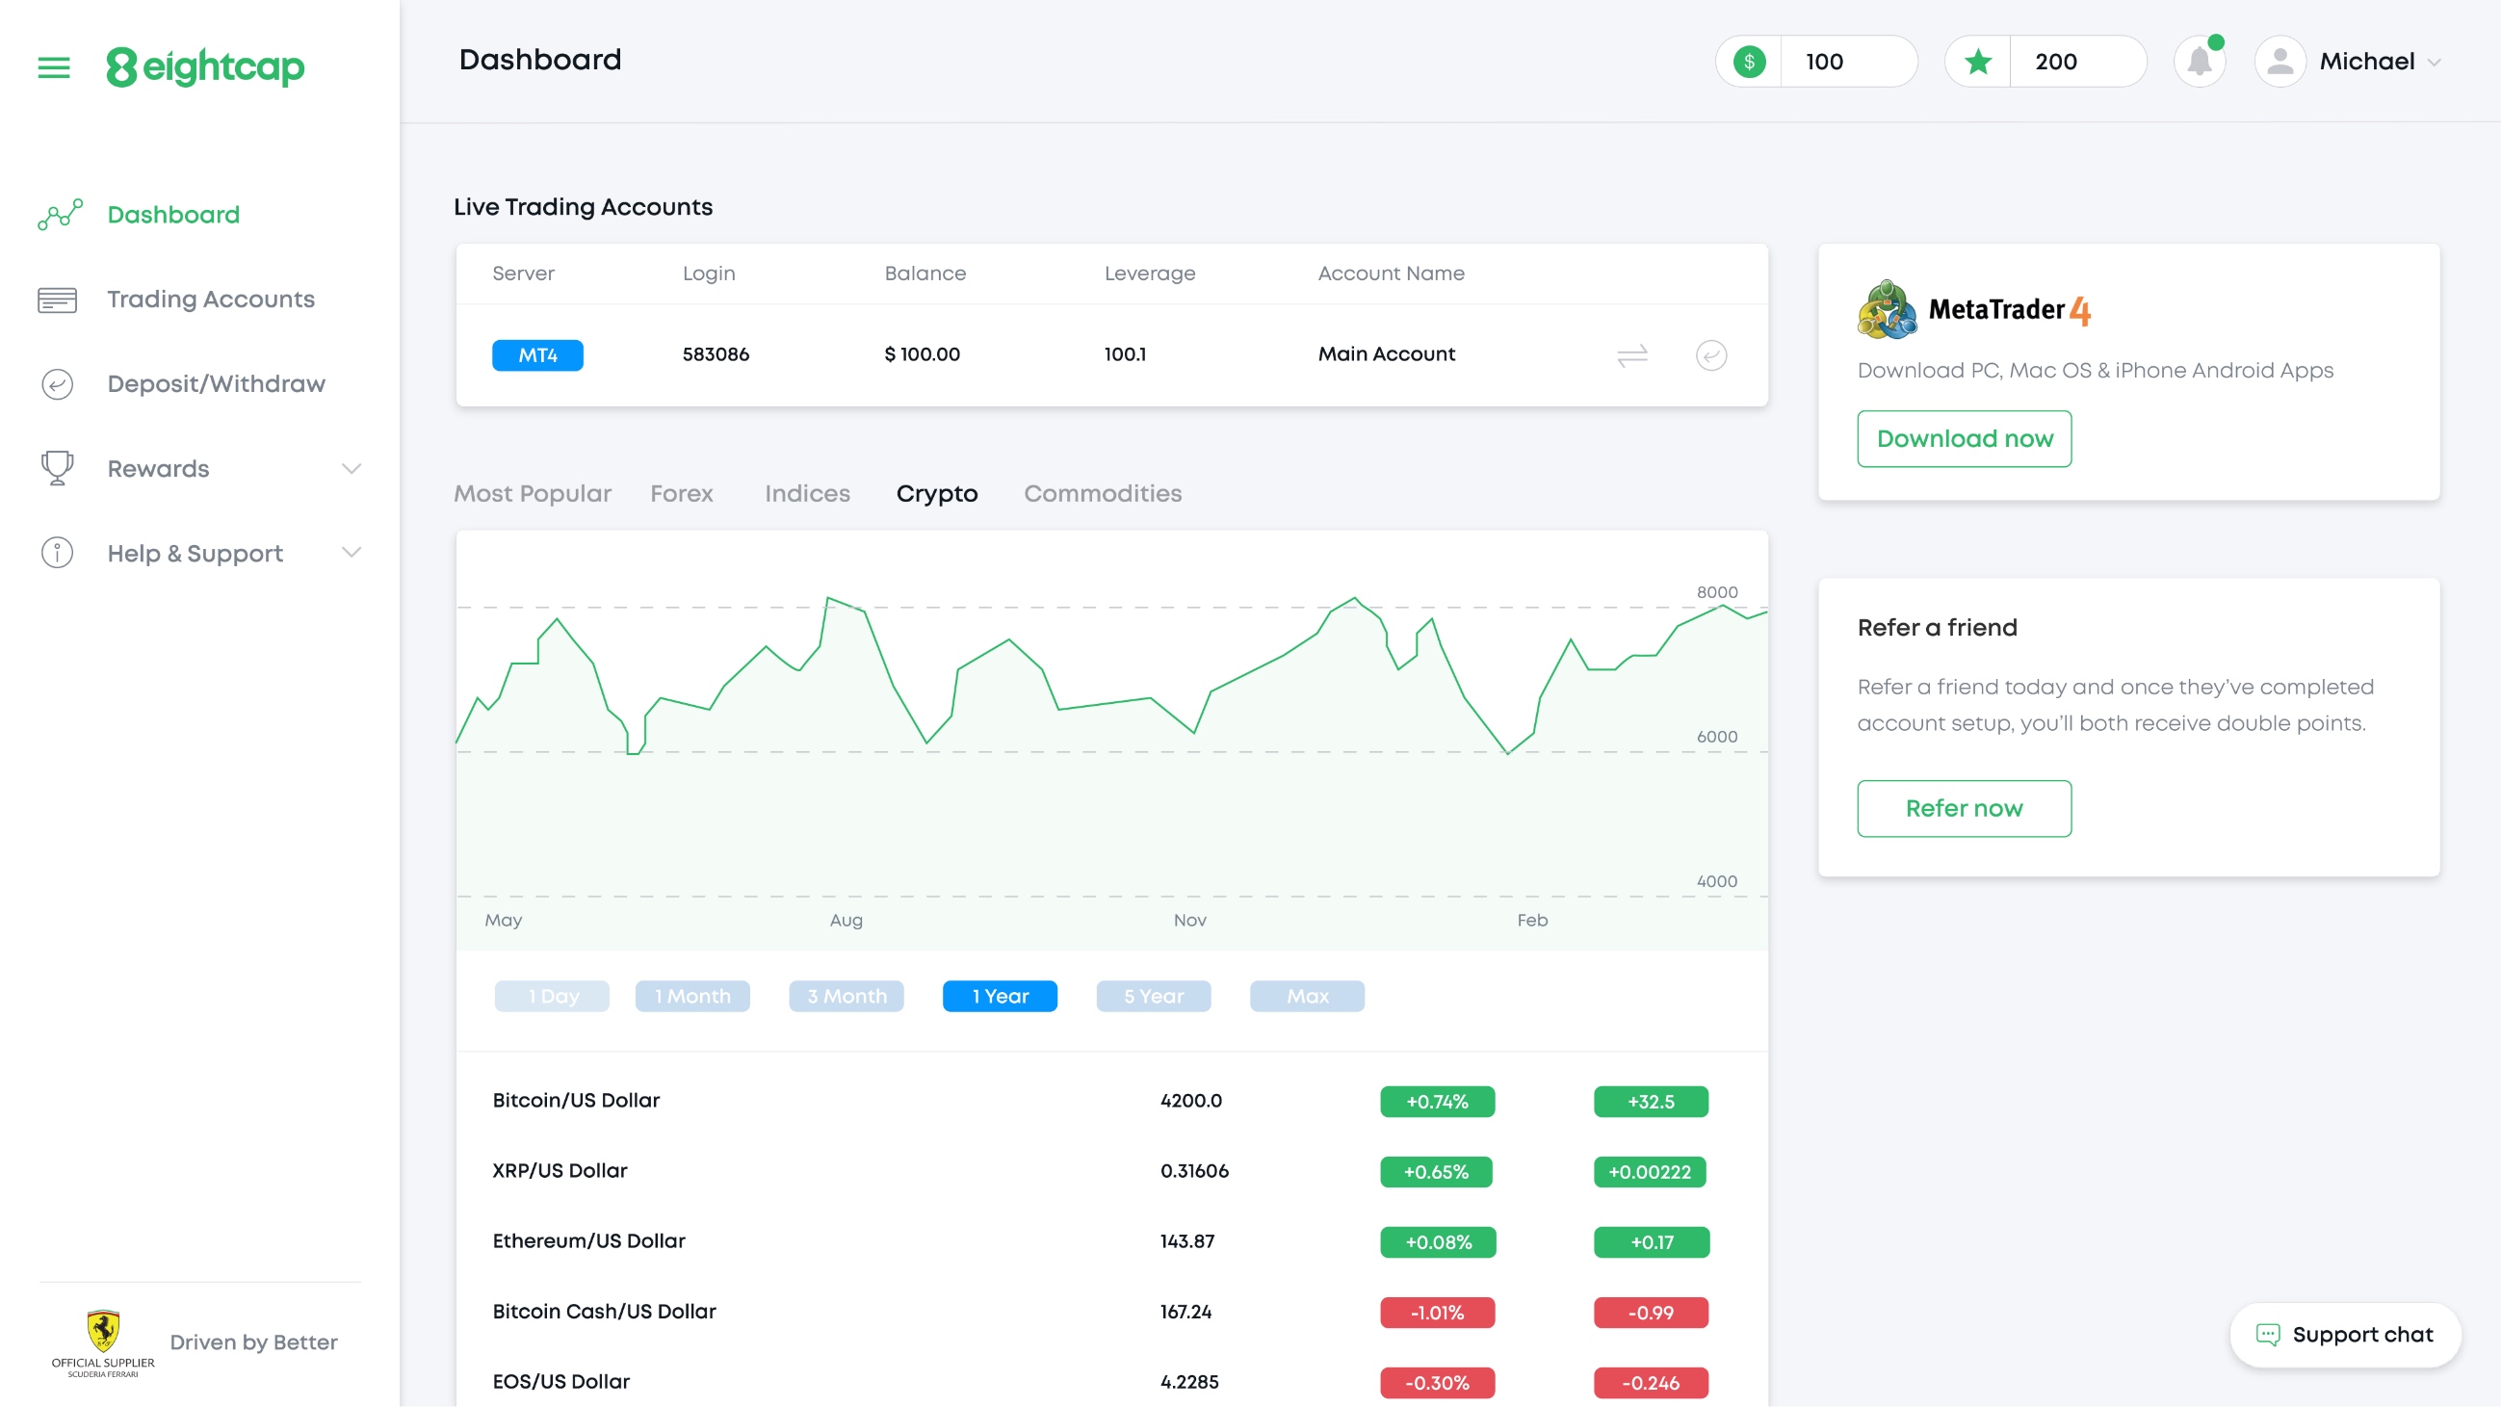Select the 1 Day chart range
Screen dimensions: 2501x1407
pos(552,995)
